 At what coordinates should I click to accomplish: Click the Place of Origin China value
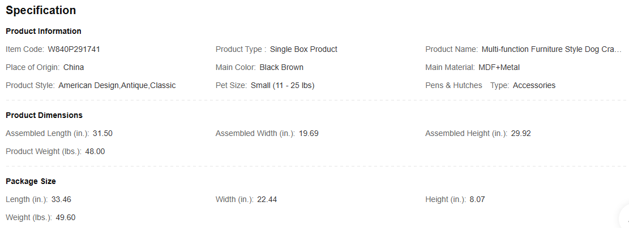(74, 67)
